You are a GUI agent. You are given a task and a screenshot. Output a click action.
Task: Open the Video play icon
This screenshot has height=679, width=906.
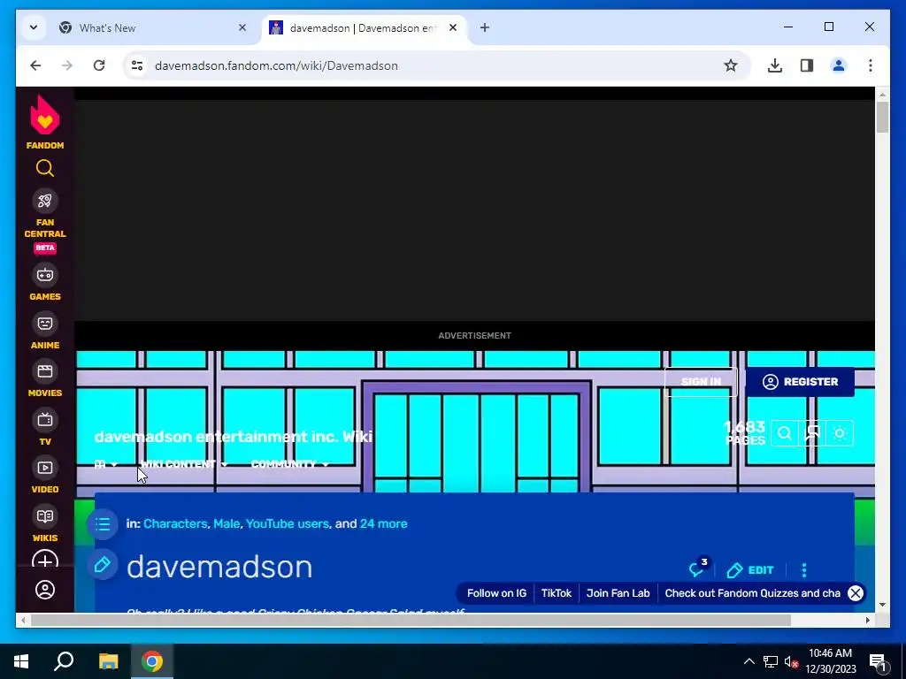click(x=45, y=468)
